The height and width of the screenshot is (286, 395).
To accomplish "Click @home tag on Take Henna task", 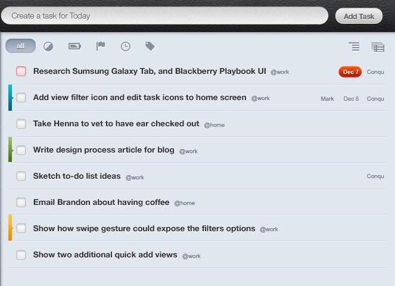I will (214, 125).
